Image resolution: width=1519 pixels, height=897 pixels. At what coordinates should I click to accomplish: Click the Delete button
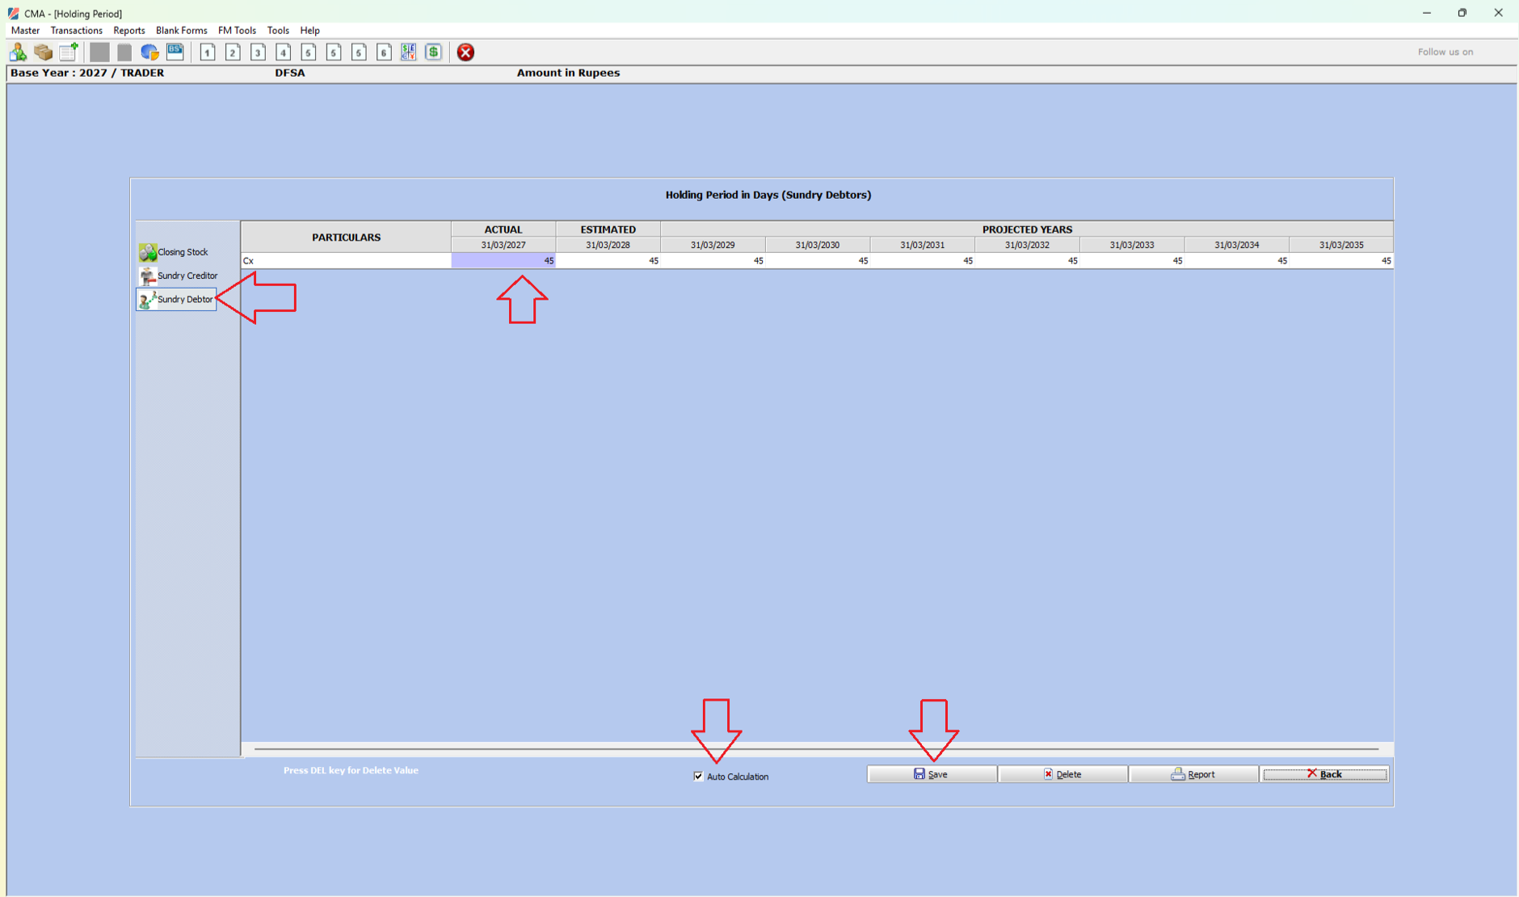tap(1062, 774)
